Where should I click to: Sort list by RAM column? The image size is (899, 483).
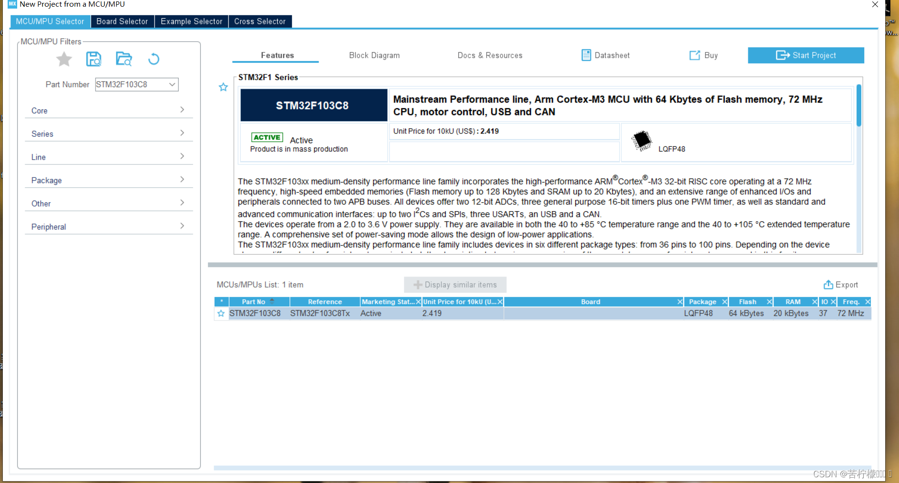tap(793, 302)
